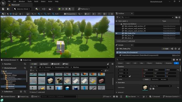Click the Add button in the Details panel
The image size is (182, 102).
coord(166,49)
